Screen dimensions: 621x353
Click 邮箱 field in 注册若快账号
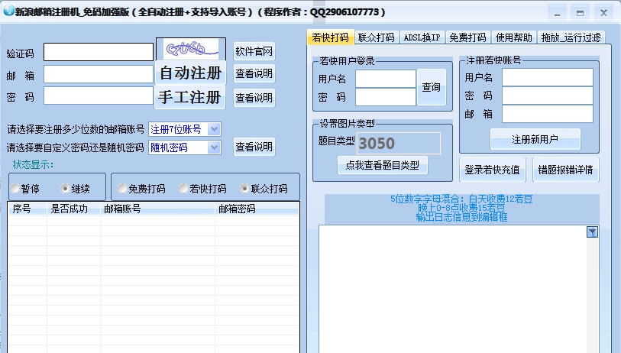(548, 114)
